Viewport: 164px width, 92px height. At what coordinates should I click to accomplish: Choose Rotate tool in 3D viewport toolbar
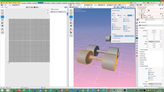(71, 20)
